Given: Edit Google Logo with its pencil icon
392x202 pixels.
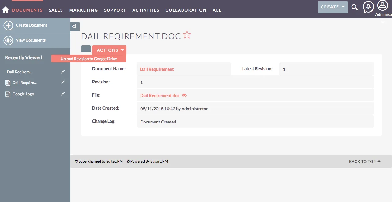Looking at the screenshot, I should 63,94.
